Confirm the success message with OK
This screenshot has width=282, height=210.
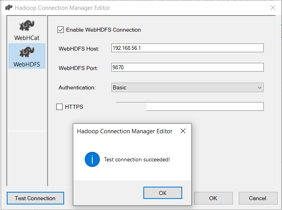[162, 193]
